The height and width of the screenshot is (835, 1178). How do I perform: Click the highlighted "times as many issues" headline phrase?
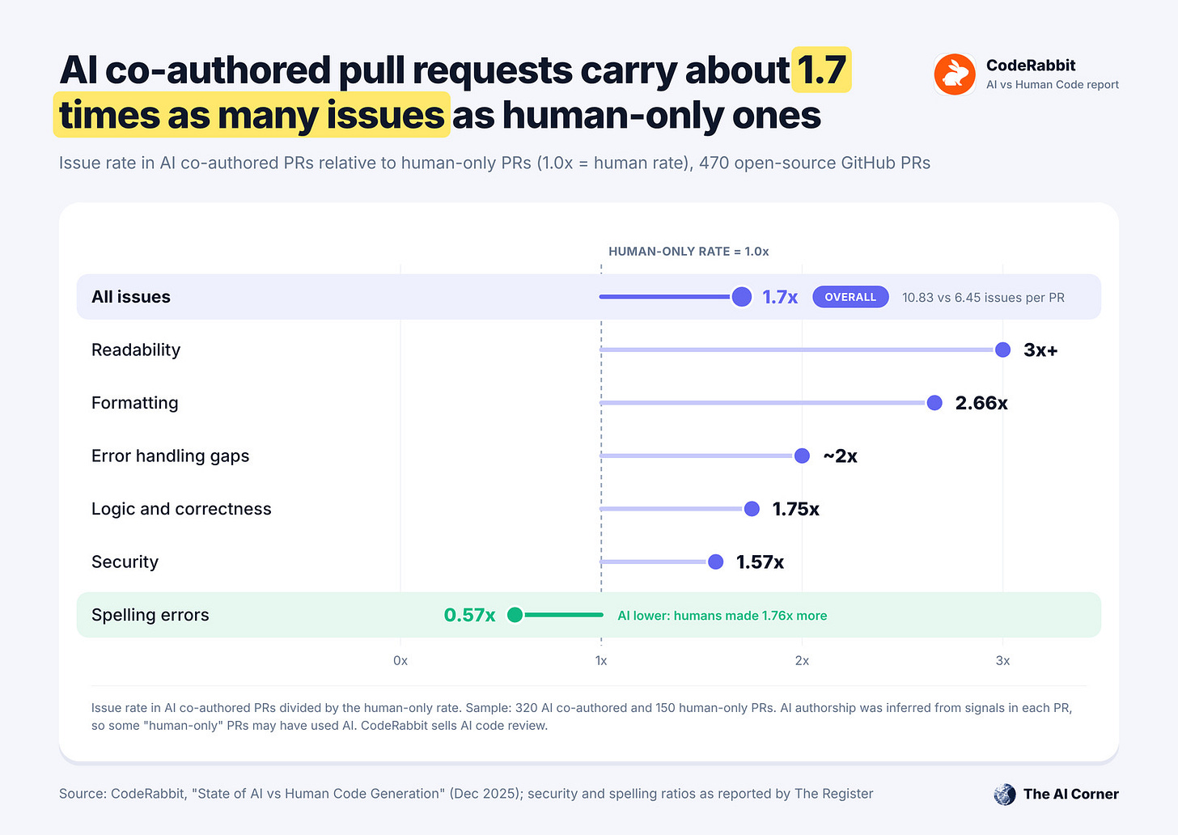pyautogui.click(x=252, y=114)
